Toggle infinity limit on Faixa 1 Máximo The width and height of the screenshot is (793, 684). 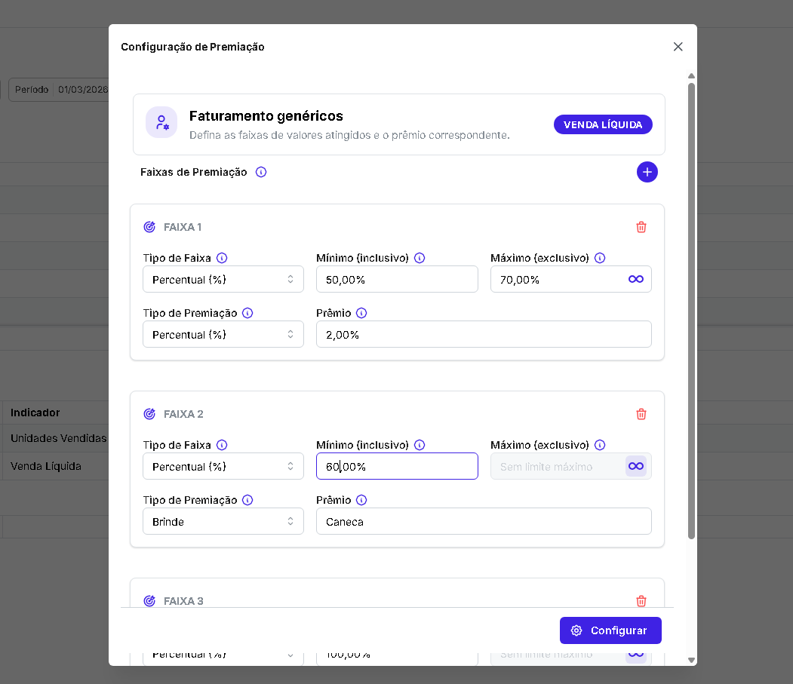(636, 279)
